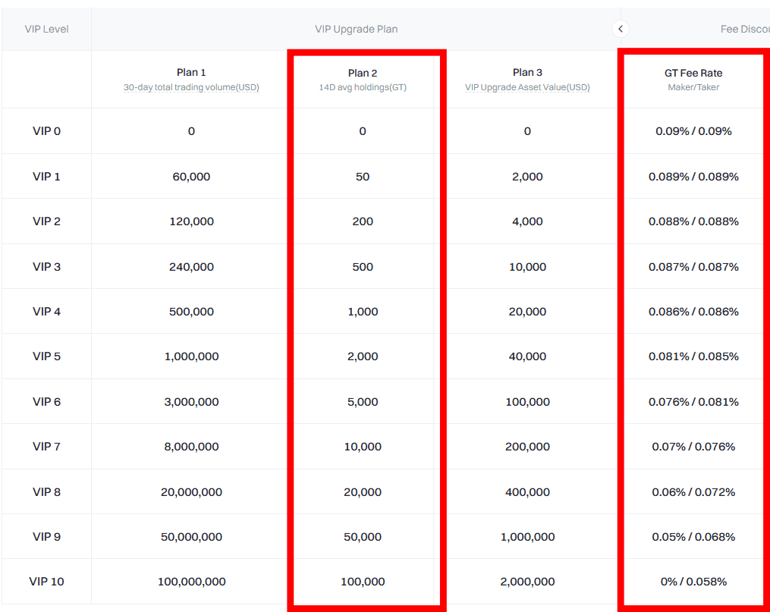Image resolution: width=770 pixels, height=612 pixels.
Task: Click the 100,000,000 trading volume cell
Action: 191,582
